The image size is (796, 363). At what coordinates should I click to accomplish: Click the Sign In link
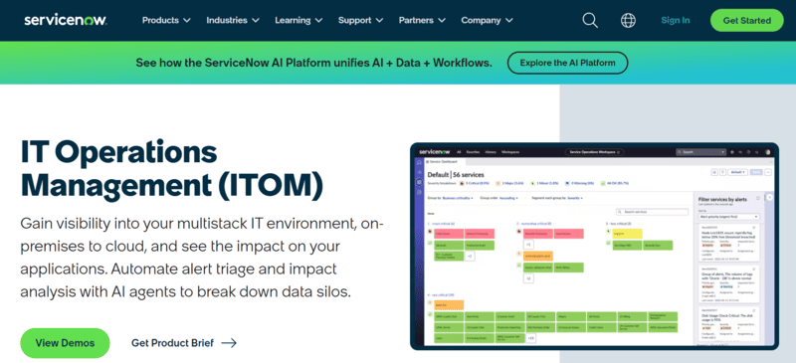pyautogui.click(x=676, y=20)
